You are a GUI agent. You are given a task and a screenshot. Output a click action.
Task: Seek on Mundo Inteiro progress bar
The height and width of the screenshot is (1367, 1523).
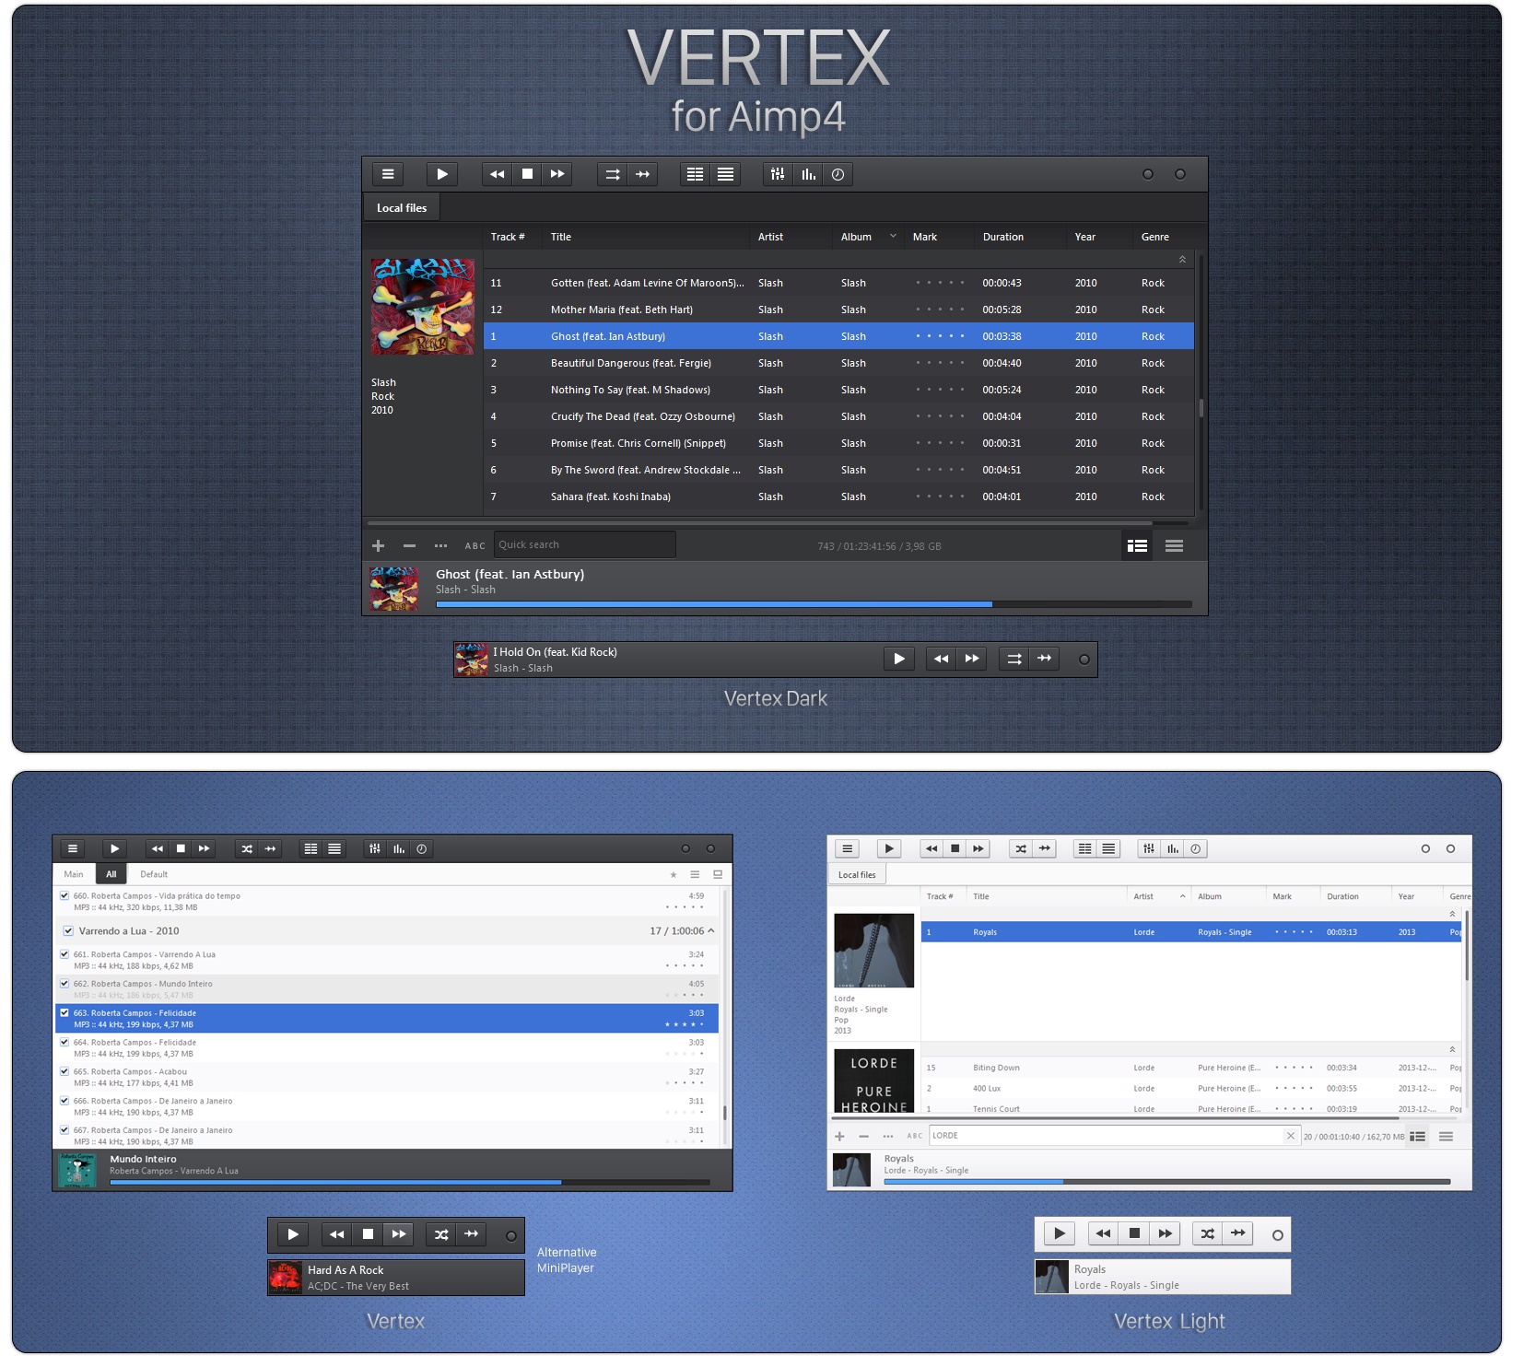(x=410, y=1182)
